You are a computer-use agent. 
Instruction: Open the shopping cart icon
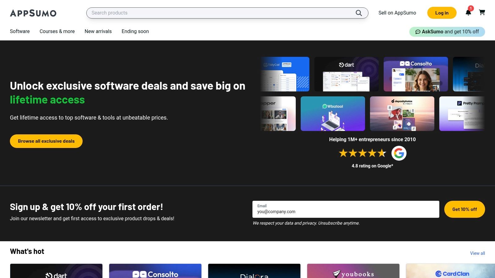click(482, 13)
